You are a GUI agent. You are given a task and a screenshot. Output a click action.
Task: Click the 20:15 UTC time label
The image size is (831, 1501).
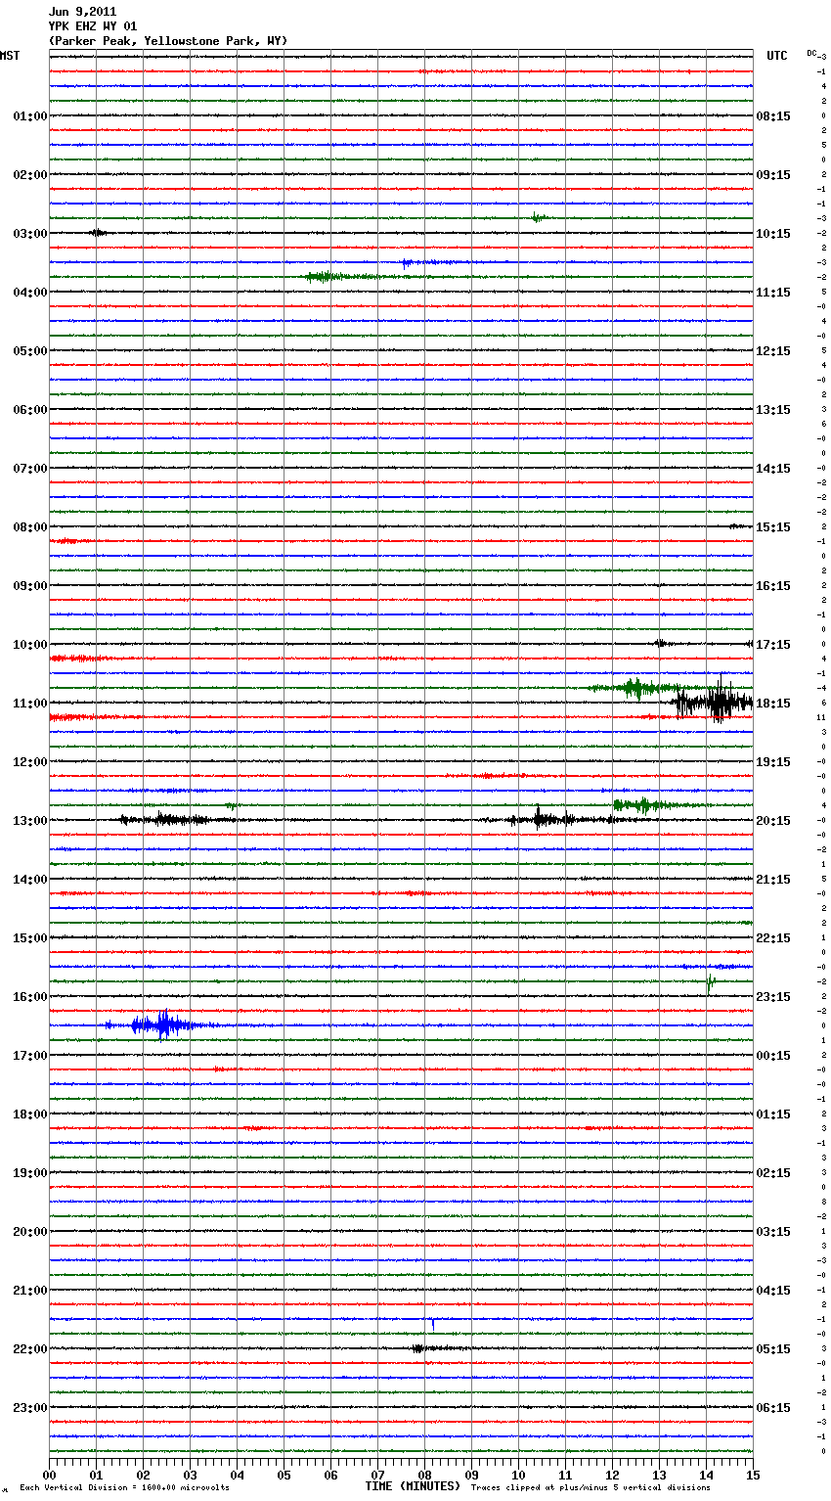(x=773, y=821)
